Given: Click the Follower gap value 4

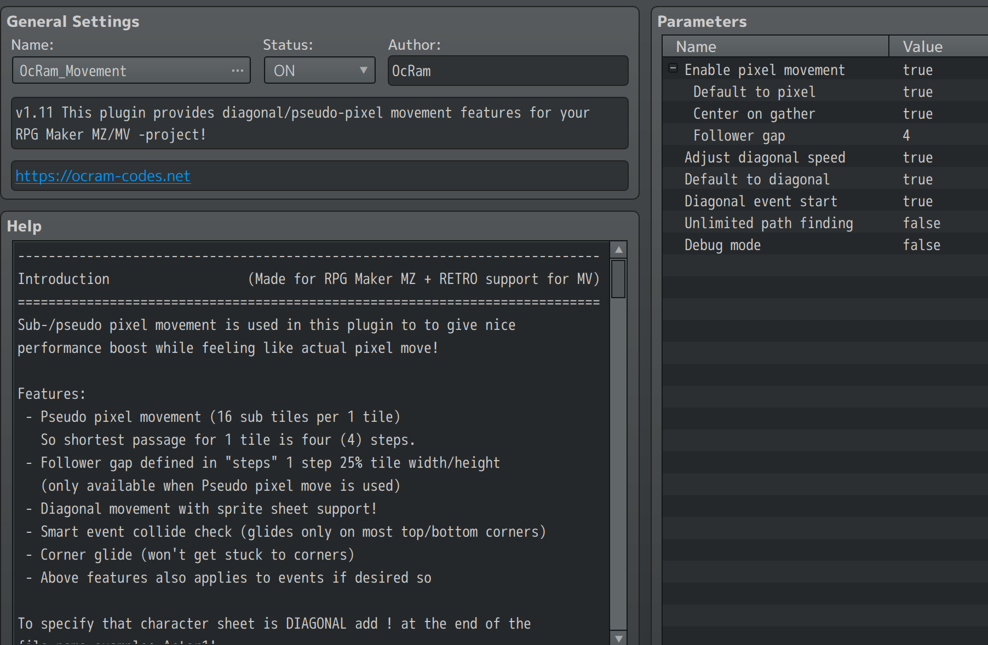Looking at the screenshot, I should click(x=906, y=135).
